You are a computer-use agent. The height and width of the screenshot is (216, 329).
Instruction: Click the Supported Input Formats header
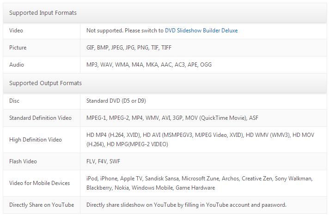click(43, 13)
